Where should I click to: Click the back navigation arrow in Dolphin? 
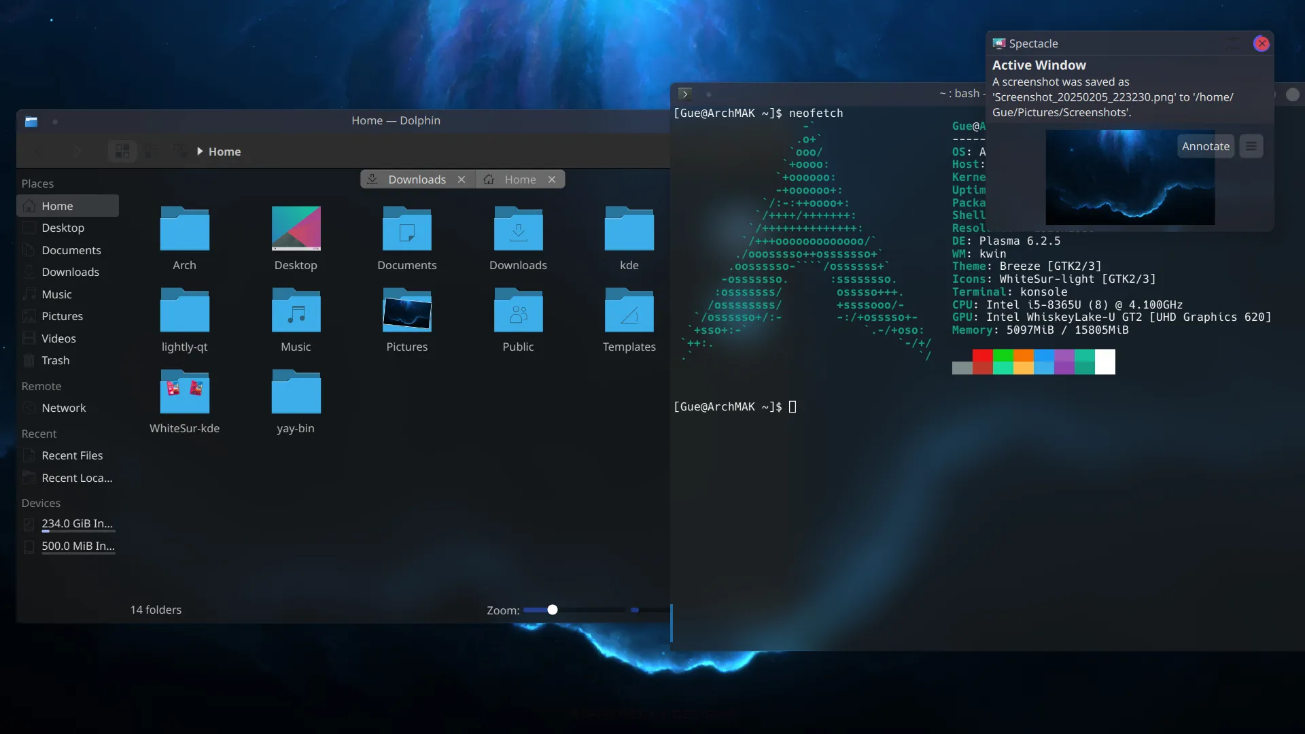pyautogui.click(x=41, y=151)
